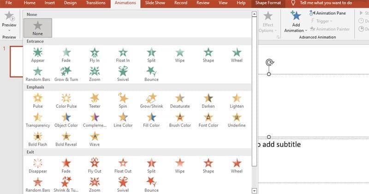Apply the Bounce entrance animation
This screenshot has width=369, height=194.
pos(151,73)
